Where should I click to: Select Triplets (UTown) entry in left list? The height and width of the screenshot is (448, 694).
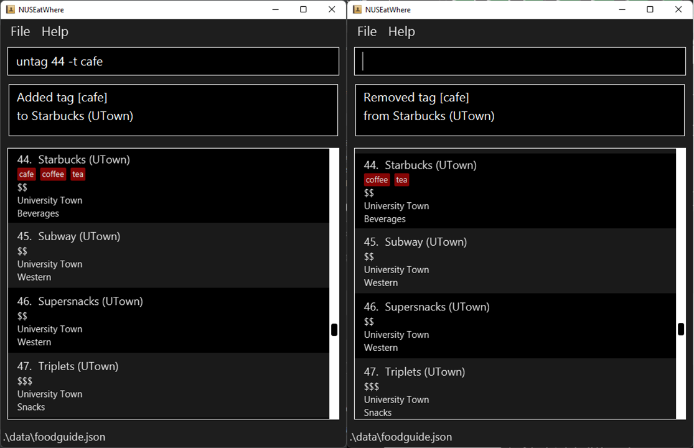click(169, 386)
